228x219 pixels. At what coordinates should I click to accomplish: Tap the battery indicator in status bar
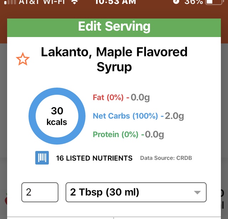(214, 2)
